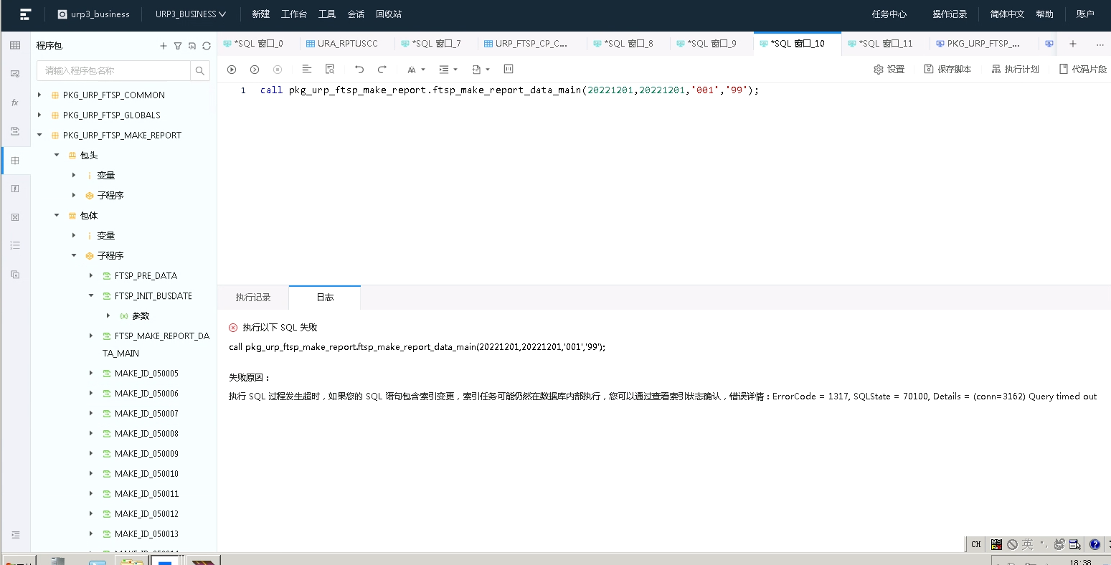1111x565 pixels.
Task: Click the package search magnifier button
Action: coord(200,70)
